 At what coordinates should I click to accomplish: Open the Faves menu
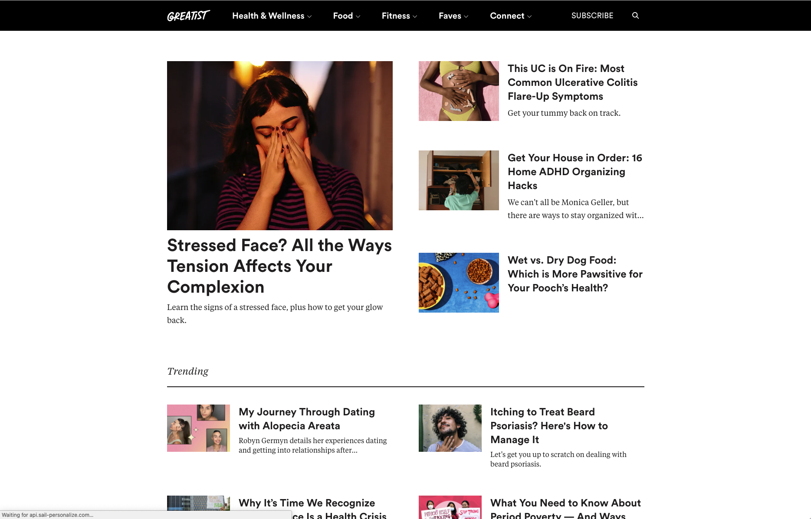click(x=453, y=16)
